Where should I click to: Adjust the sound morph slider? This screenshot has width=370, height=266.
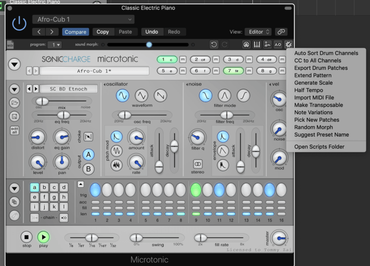point(148,45)
